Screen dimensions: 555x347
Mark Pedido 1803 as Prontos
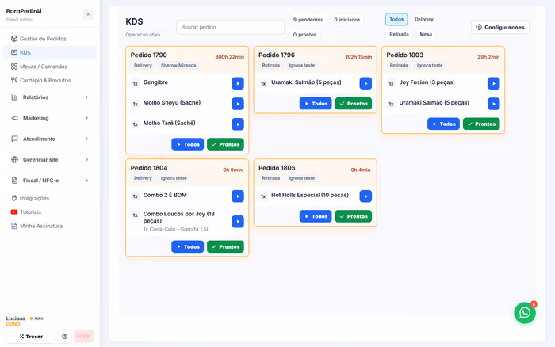pos(481,124)
